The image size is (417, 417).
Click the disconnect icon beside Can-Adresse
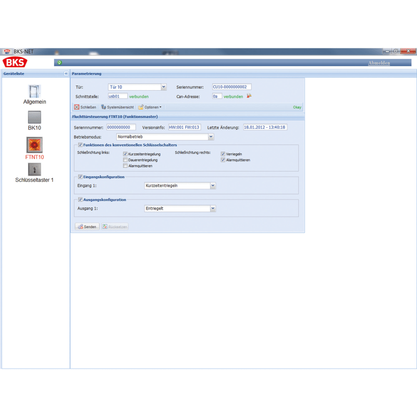coord(249,96)
